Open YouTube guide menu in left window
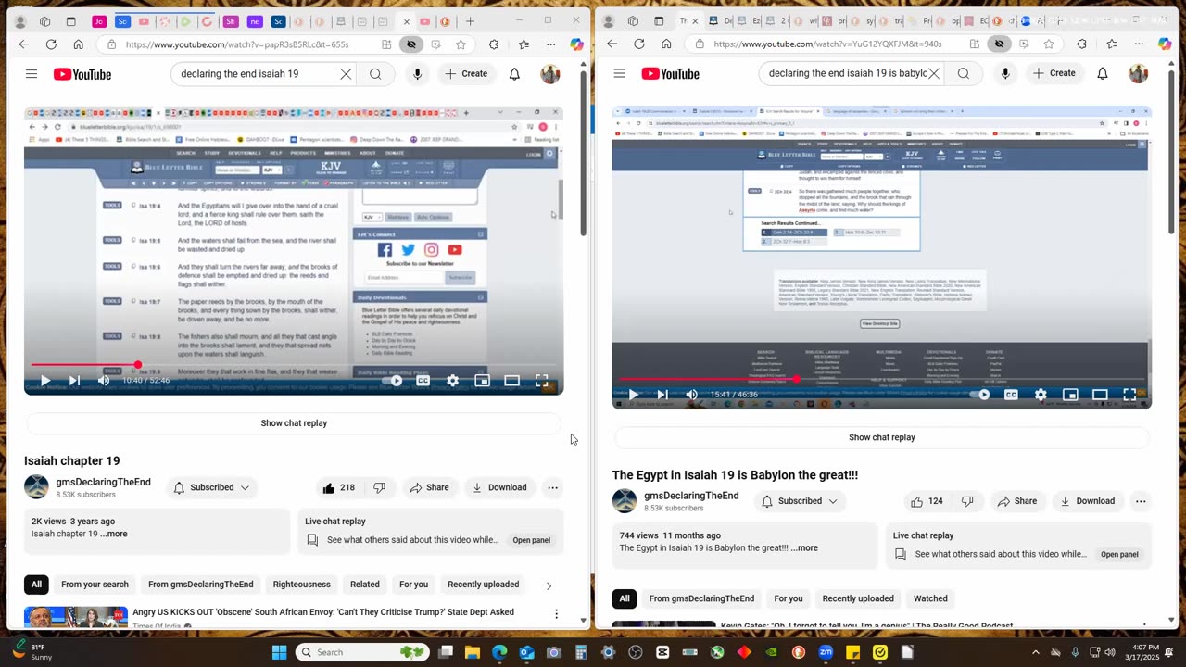 [32, 74]
